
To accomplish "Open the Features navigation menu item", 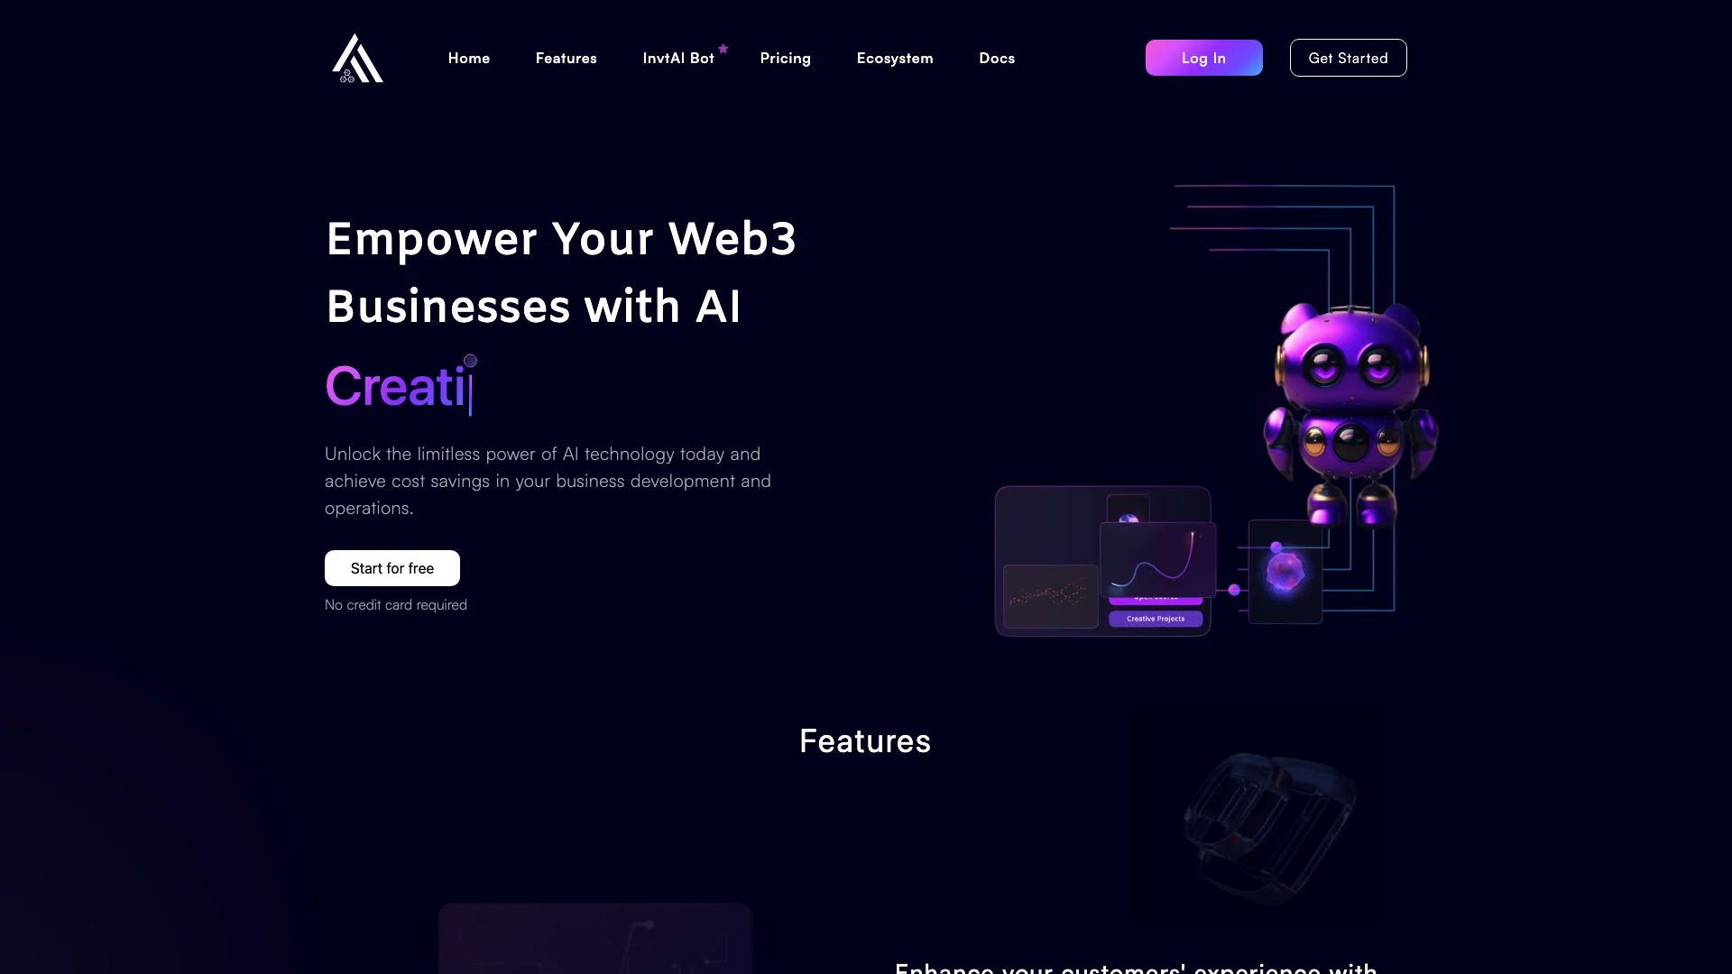I will click(567, 57).
